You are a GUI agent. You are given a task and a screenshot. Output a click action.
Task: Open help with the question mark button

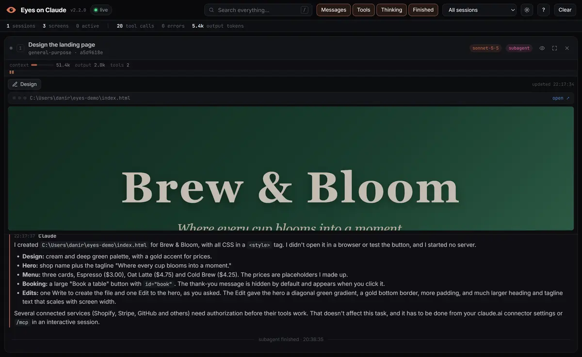(543, 10)
